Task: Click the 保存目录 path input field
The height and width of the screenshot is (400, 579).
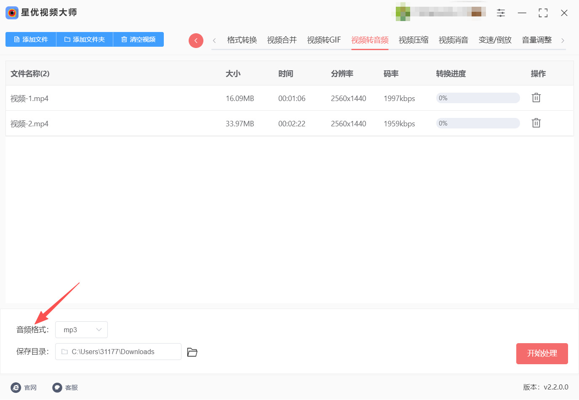Action: click(x=118, y=352)
